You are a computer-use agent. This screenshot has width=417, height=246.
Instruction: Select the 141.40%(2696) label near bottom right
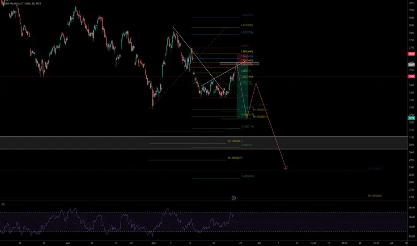374,196
